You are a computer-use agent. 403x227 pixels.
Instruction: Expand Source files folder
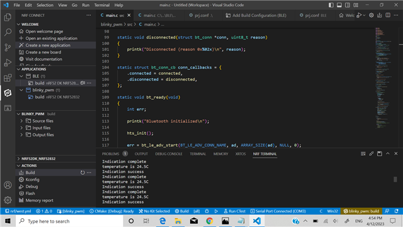click(x=21, y=120)
